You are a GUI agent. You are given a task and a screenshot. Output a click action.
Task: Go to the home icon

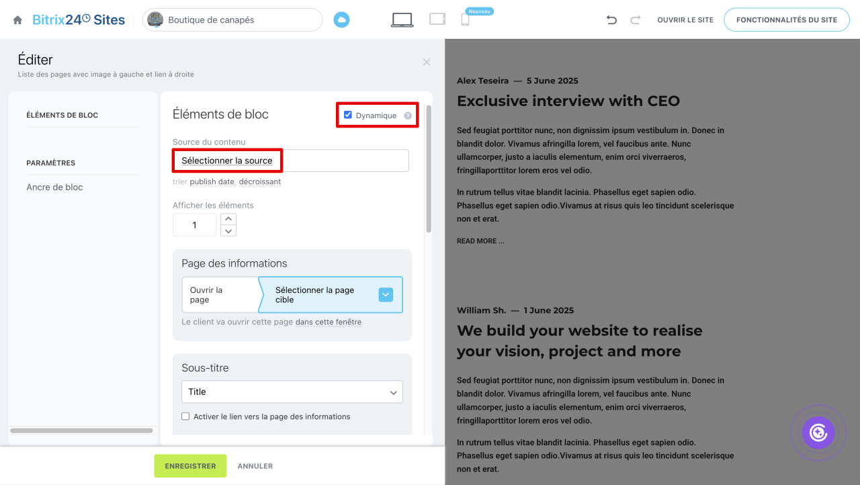[x=18, y=20]
